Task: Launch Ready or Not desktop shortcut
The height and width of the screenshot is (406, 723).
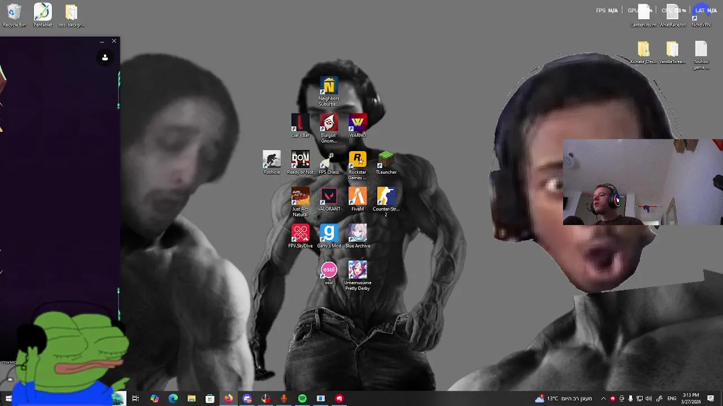Action: (300, 162)
